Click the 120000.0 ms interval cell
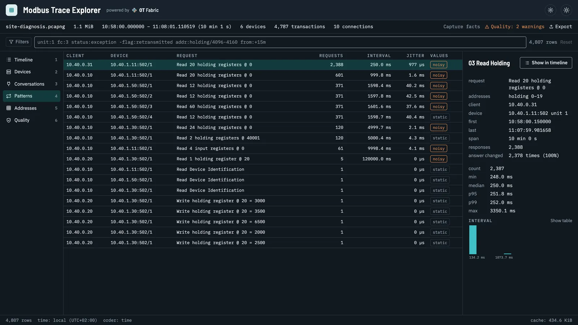The height and width of the screenshot is (325, 578). click(x=376, y=159)
